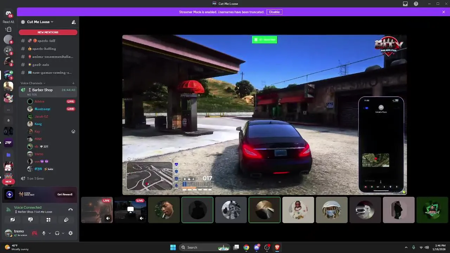The height and width of the screenshot is (253, 450).
Task: Toggle headphones deafen button
Action: pyautogui.click(x=57, y=233)
